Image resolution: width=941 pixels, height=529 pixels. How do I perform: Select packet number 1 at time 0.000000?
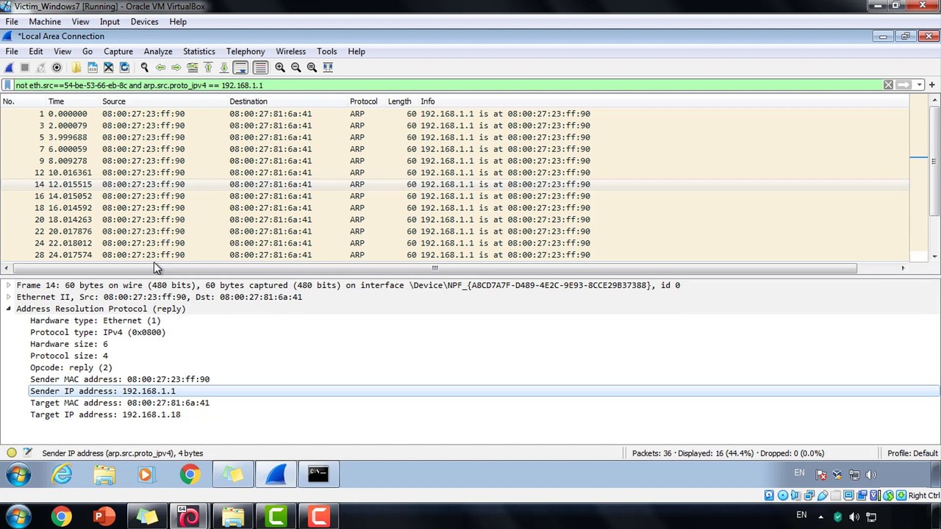point(454,114)
